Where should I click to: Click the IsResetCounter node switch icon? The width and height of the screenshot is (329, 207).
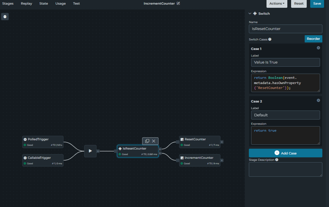click(x=120, y=149)
